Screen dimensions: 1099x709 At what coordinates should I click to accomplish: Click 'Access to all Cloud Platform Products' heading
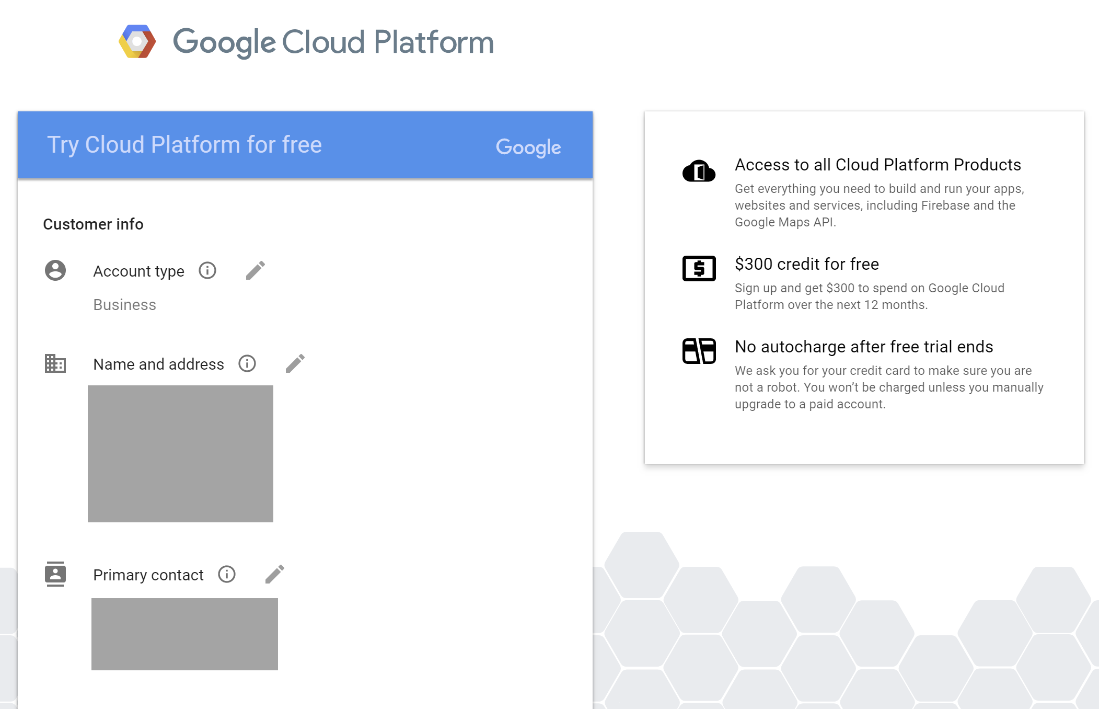coord(878,165)
